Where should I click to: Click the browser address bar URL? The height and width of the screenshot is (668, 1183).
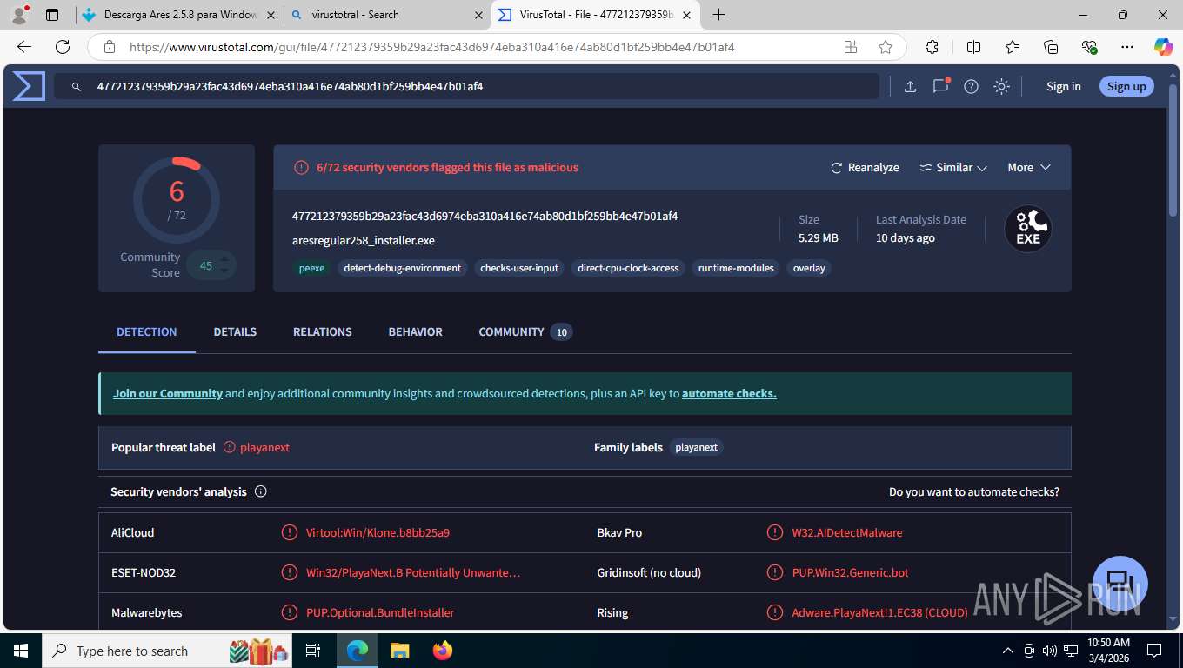(432, 47)
